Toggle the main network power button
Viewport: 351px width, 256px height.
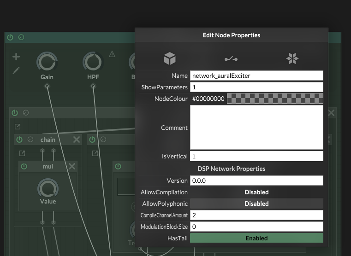click(10, 37)
